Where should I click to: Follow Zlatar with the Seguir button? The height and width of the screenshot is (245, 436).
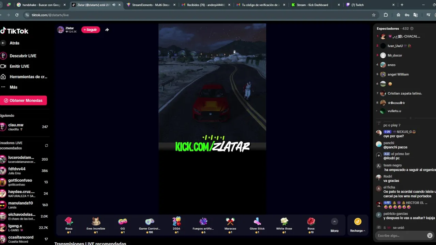[90, 30]
